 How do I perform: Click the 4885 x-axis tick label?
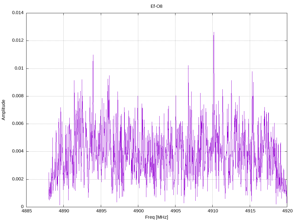point(26,211)
